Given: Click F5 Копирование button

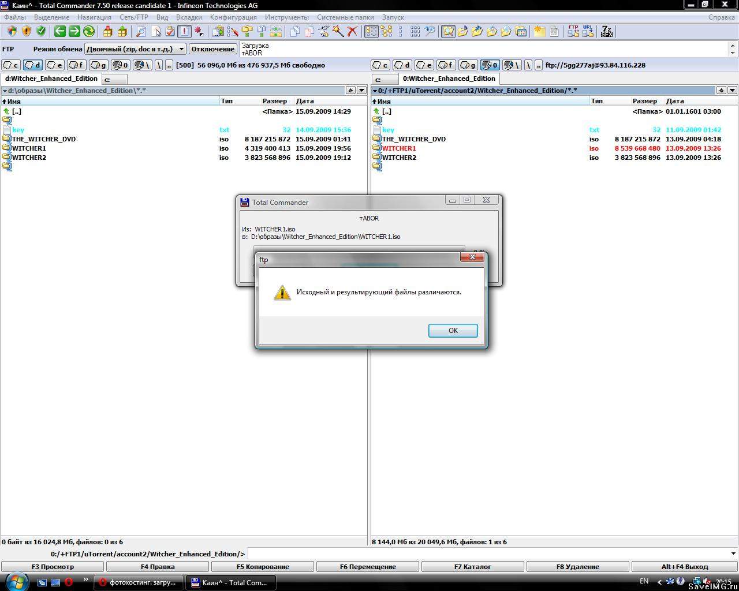Looking at the screenshot, I should point(263,567).
